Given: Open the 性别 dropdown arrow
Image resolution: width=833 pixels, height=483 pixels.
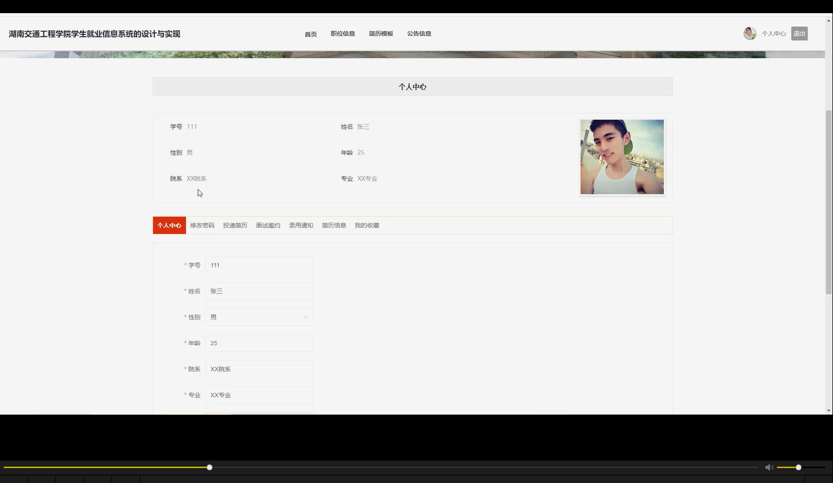Looking at the screenshot, I should click(306, 317).
